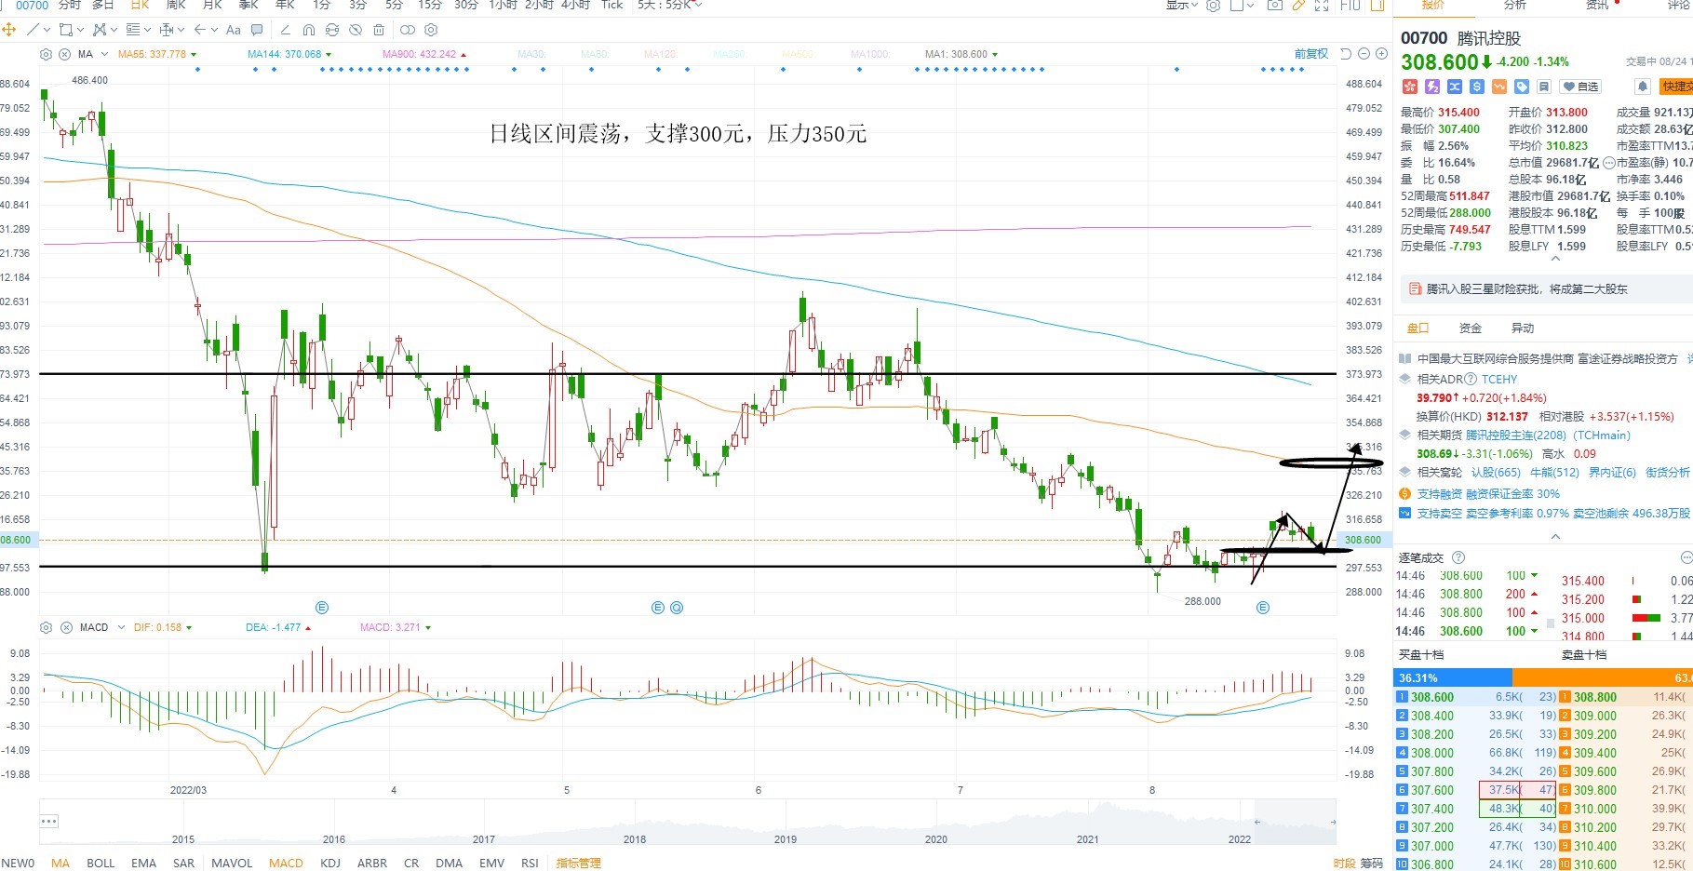Screen dimensions: 1693x871
Task: Select the BOLL indicator tab
Action: click(101, 864)
